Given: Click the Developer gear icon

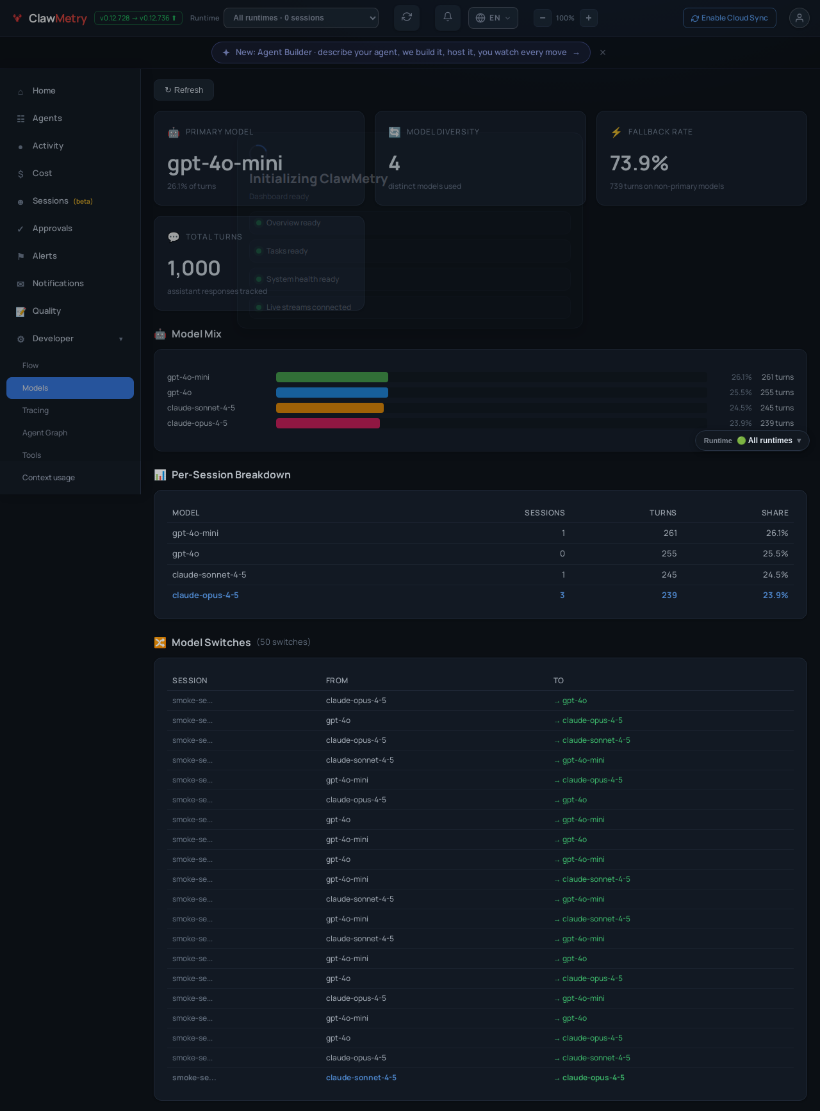Looking at the screenshot, I should [20, 339].
